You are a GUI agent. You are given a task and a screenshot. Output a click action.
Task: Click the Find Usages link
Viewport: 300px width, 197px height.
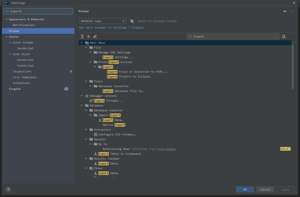[x=166, y=149]
